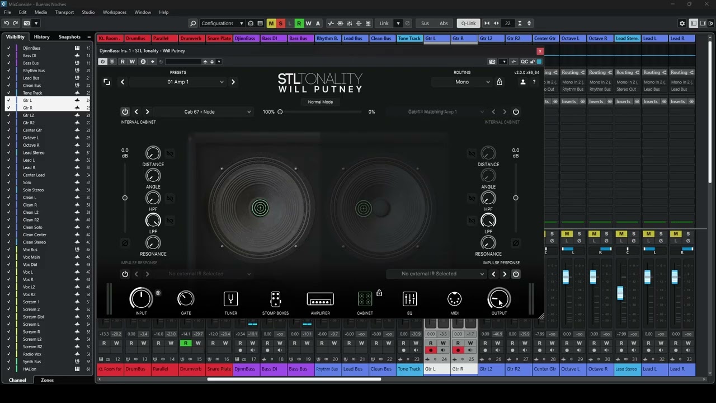This screenshot has width=716, height=403.
Task: Toggle the cabinet lock icon
Action: click(x=379, y=293)
